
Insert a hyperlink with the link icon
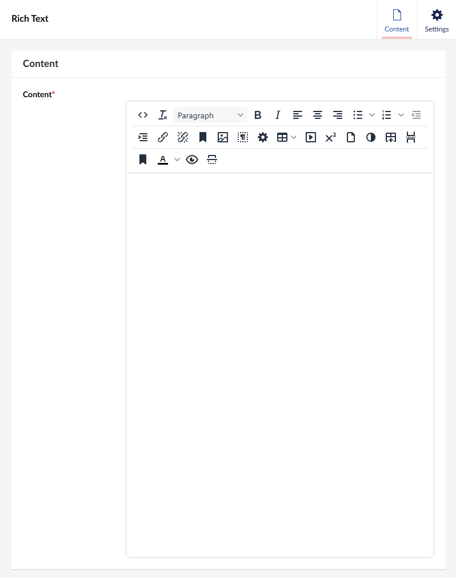163,137
